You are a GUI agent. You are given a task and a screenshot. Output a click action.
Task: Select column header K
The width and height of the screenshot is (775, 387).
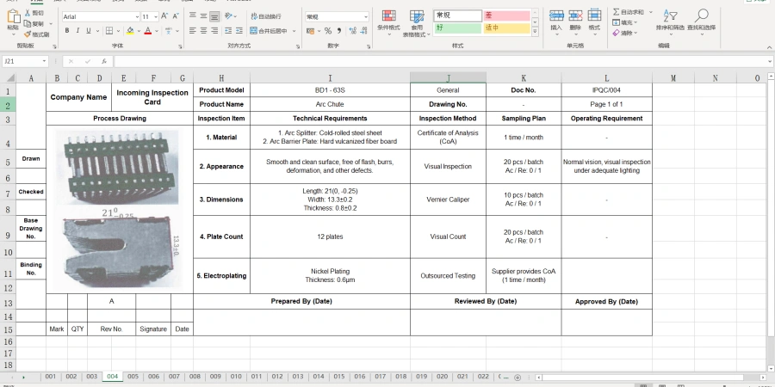[x=524, y=78]
